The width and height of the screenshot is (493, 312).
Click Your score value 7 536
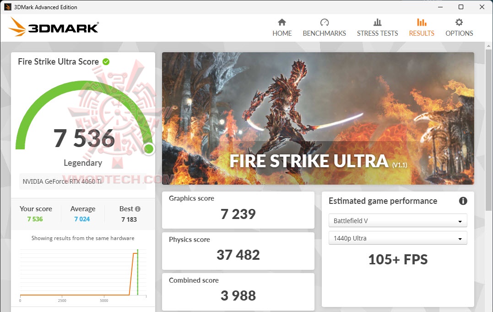point(35,219)
